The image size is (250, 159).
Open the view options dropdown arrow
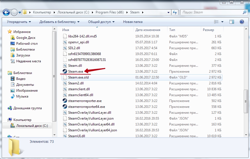click(223, 22)
